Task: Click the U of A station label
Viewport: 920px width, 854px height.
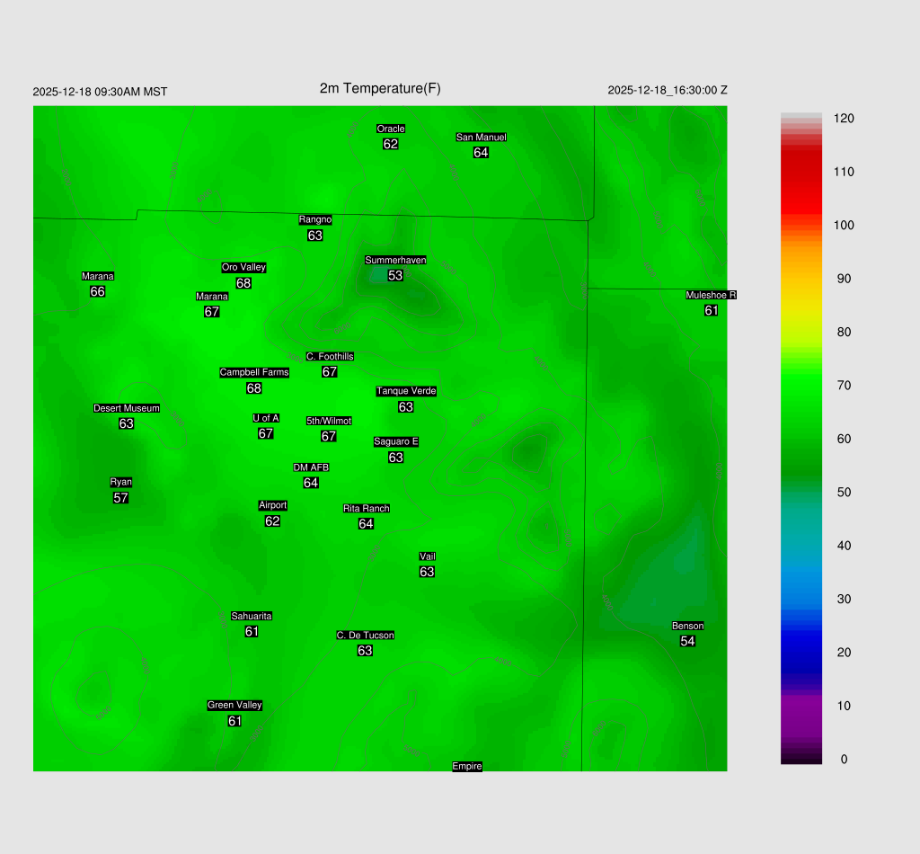Action: (x=266, y=418)
